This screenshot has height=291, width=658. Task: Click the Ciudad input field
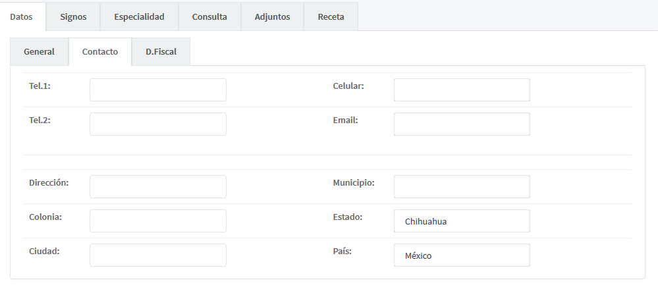pos(157,255)
